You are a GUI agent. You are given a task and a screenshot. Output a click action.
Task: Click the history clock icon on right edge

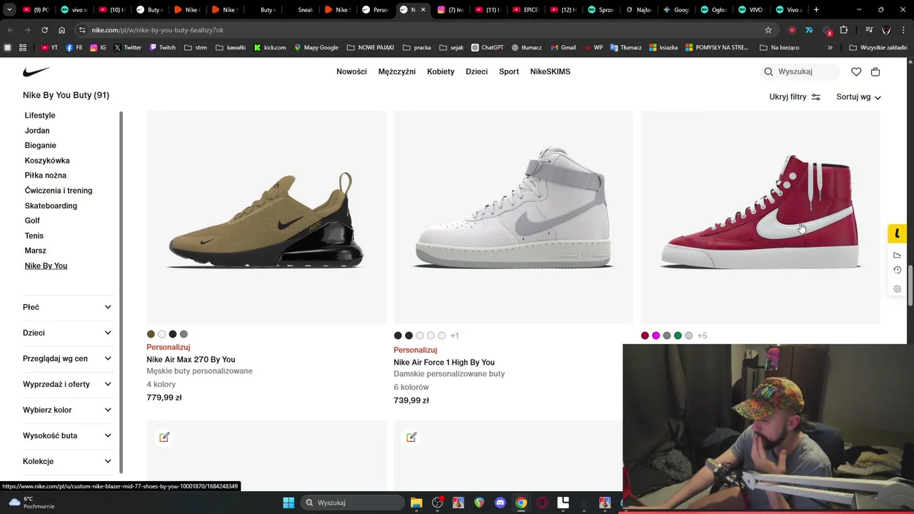pyautogui.click(x=897, y=270)
